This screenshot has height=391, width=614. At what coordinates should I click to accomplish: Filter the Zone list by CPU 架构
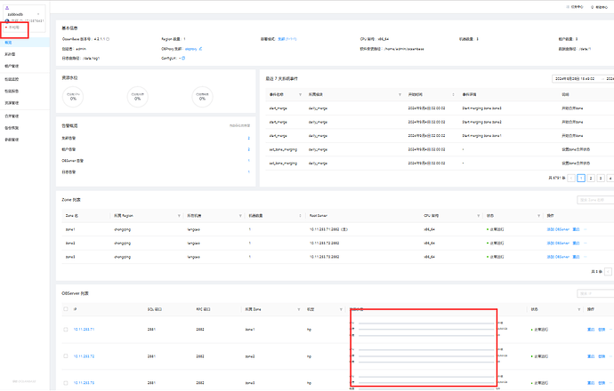coord(478,216)
